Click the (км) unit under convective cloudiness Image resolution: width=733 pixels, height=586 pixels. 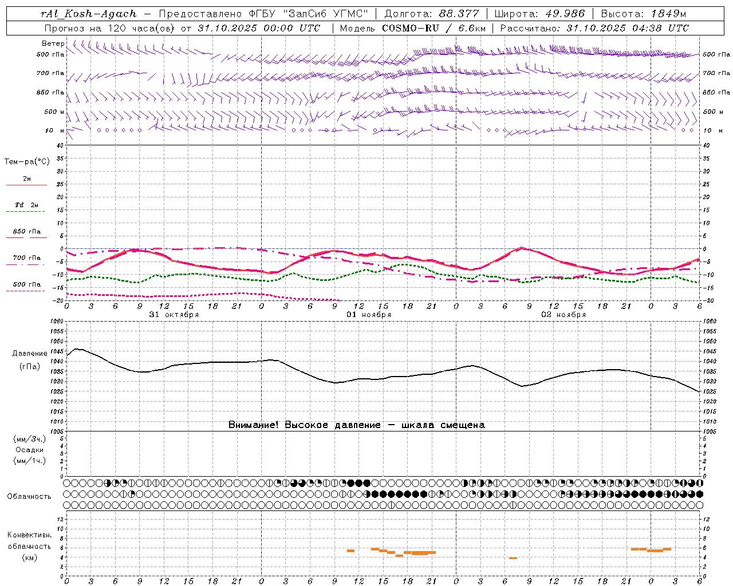click(29, 557)
